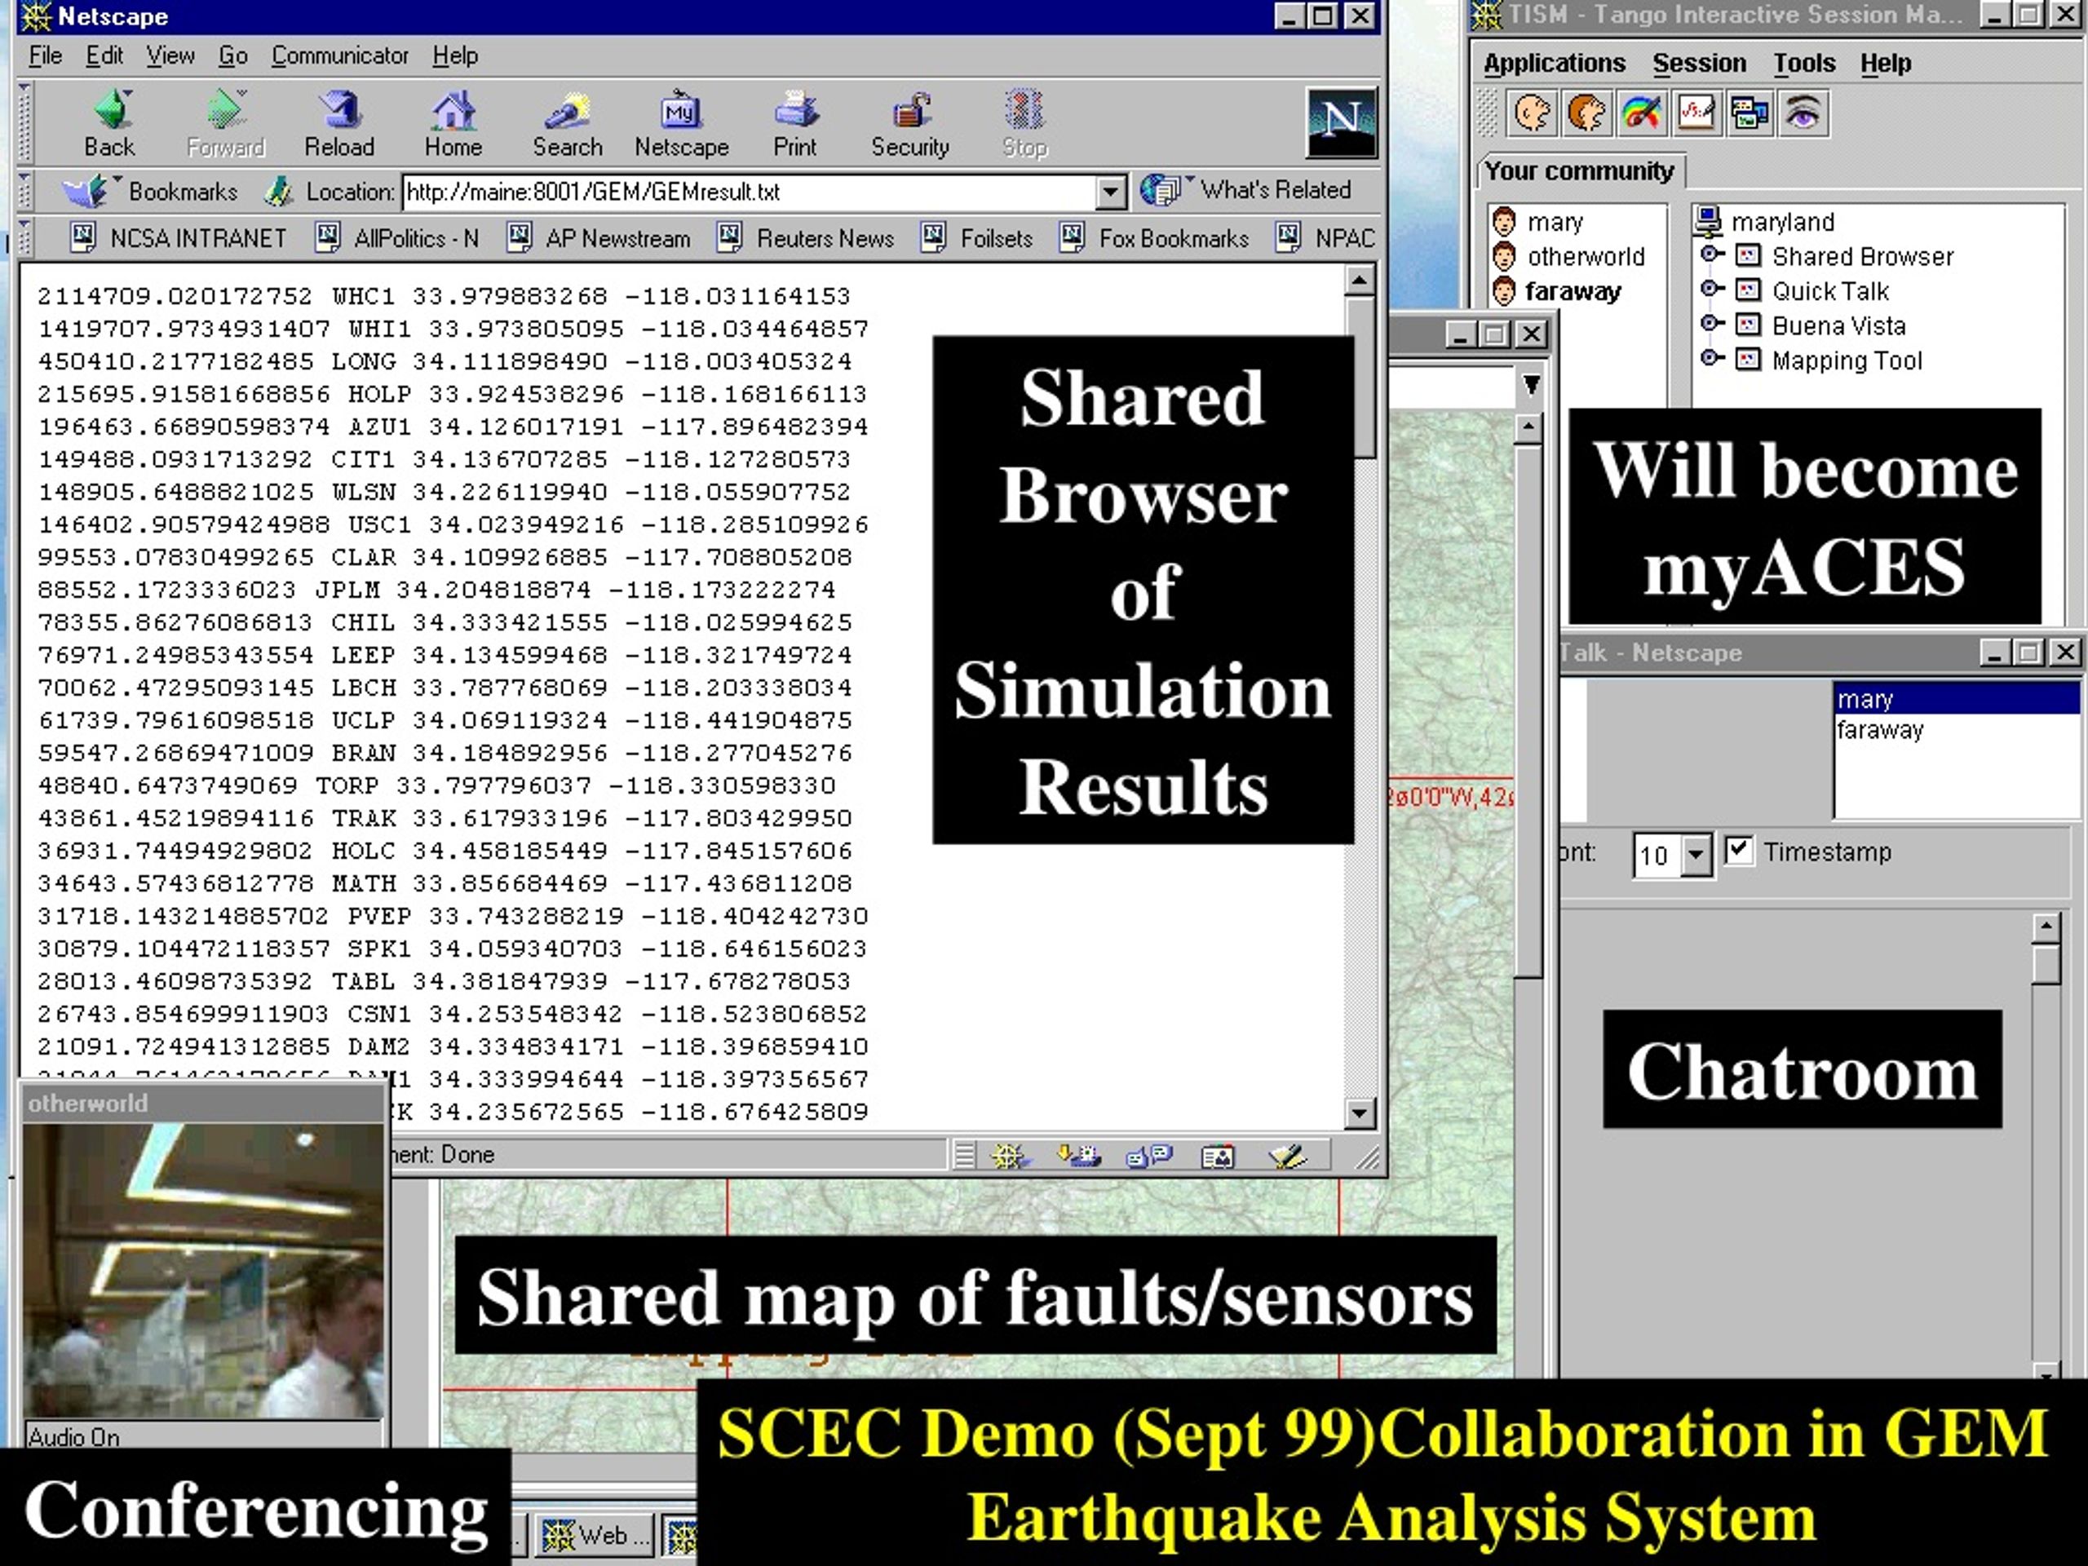The height and width of the screenshot is (1566, 2088).
Task: Go to Home in Netscape toolbar
Action: pyautogui.click(x=453, y=122)
